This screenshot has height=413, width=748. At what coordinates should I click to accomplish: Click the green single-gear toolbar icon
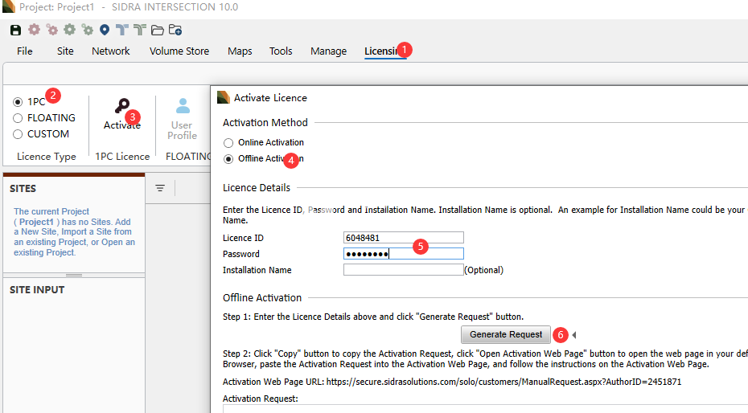pos(69,30)
